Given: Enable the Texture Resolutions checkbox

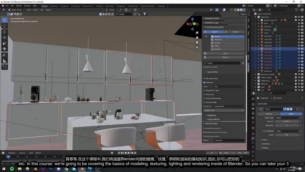Looking at the screenshot, I should pos(204,98).
